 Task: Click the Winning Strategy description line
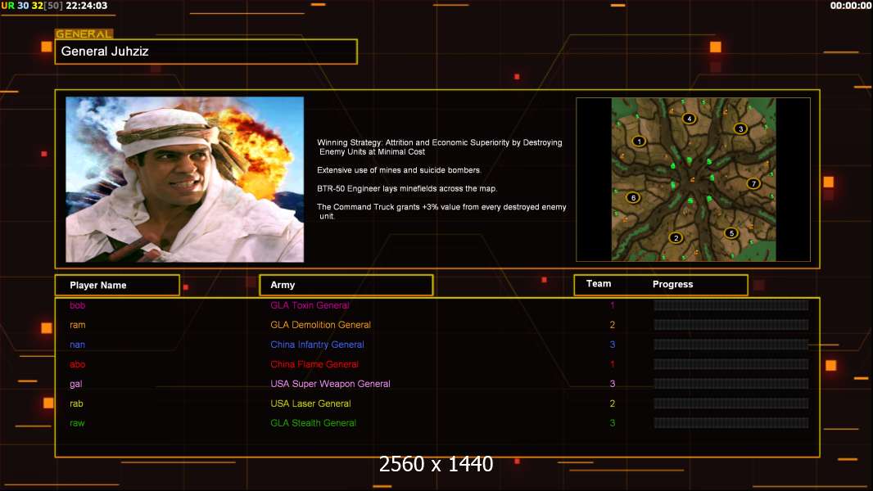pos(440,146)
